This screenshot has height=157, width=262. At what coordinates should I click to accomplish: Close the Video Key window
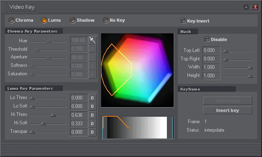pos(255,7)
